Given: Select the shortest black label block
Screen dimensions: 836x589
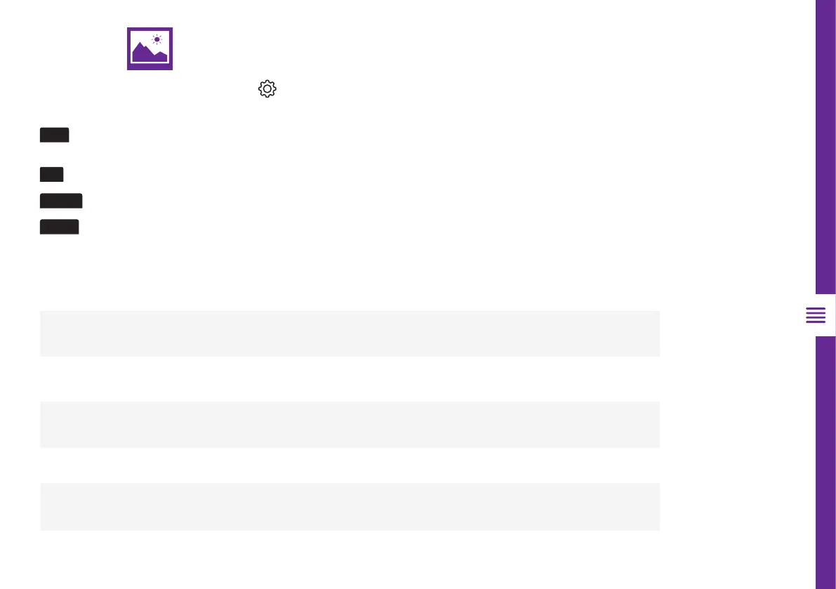Looking at the screenshot, I should point(51,174).
